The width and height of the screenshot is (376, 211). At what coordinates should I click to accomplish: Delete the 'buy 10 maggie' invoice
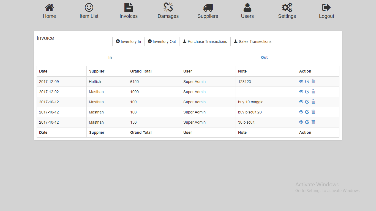click(313, 102)
